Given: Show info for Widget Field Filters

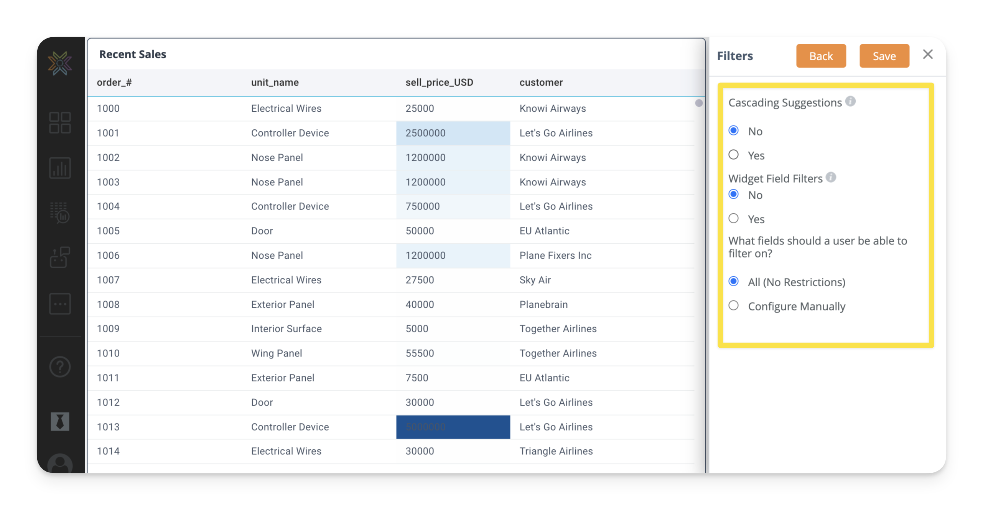Looking at the screenshot, I should (x=831, y=177).
